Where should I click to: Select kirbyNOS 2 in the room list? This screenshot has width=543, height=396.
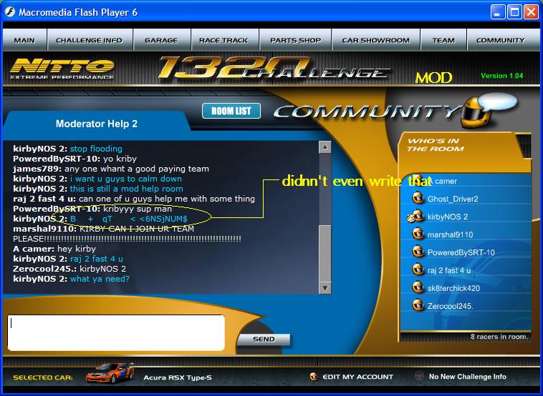coord(448,217)
